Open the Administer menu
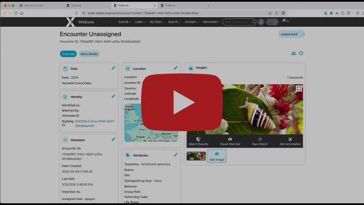Image resolution: width=364 pixels, height=205 pixels. pyautogui.click(x=212, y=22)
